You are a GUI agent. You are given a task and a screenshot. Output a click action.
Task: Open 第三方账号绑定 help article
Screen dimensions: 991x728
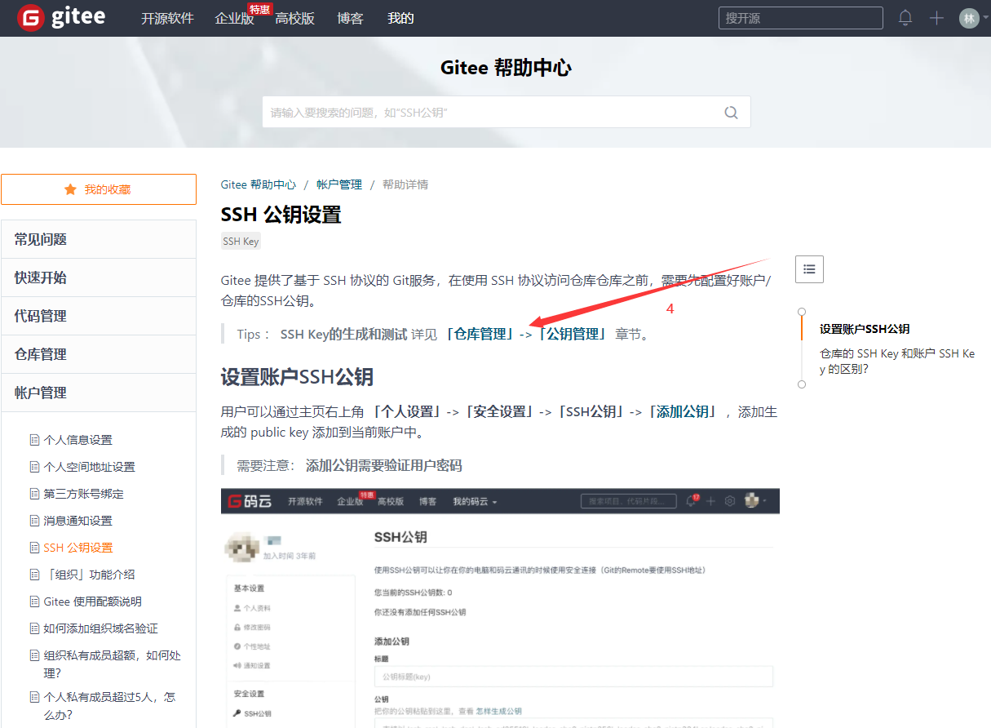click(x=83, y=494)
